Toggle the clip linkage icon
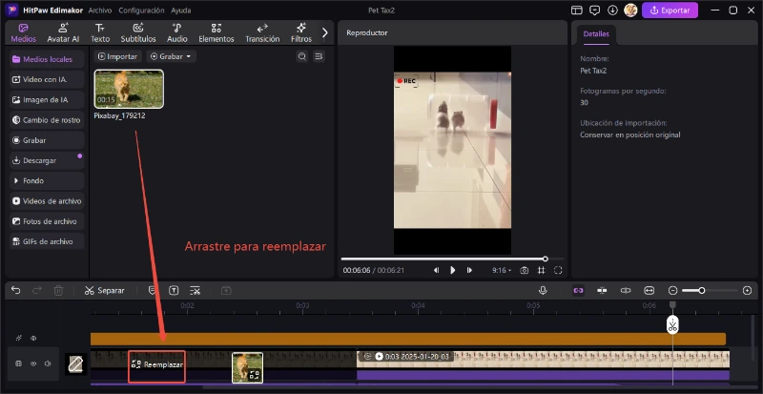This screenshot has width=763, height=394. 626,290
